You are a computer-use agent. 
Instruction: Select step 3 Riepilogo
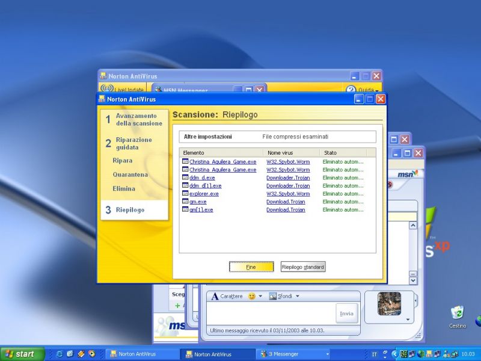coord(134,210)
